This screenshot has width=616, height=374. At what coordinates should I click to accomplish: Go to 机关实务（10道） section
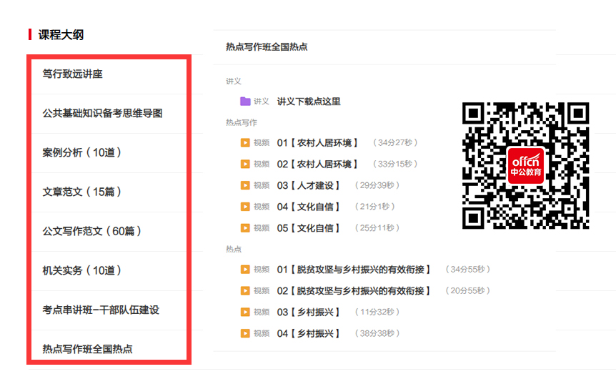pos(82,271)
